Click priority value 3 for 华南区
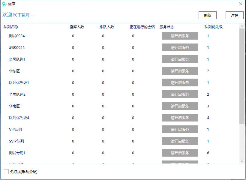 tap(208, 106)
